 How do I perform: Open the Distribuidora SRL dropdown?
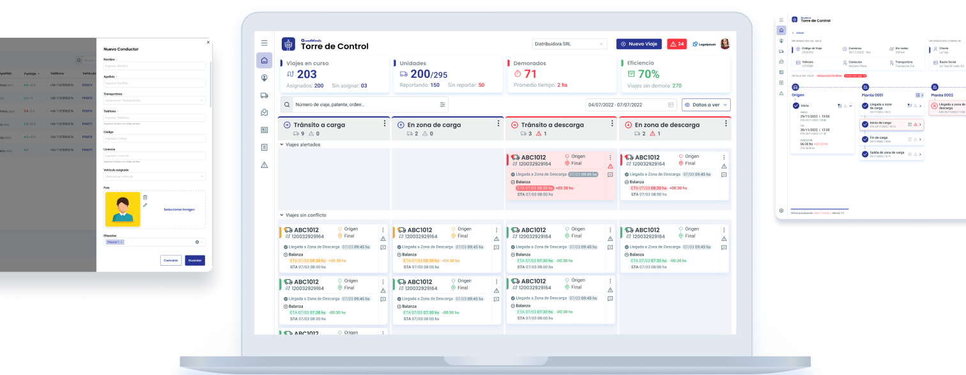569,44
